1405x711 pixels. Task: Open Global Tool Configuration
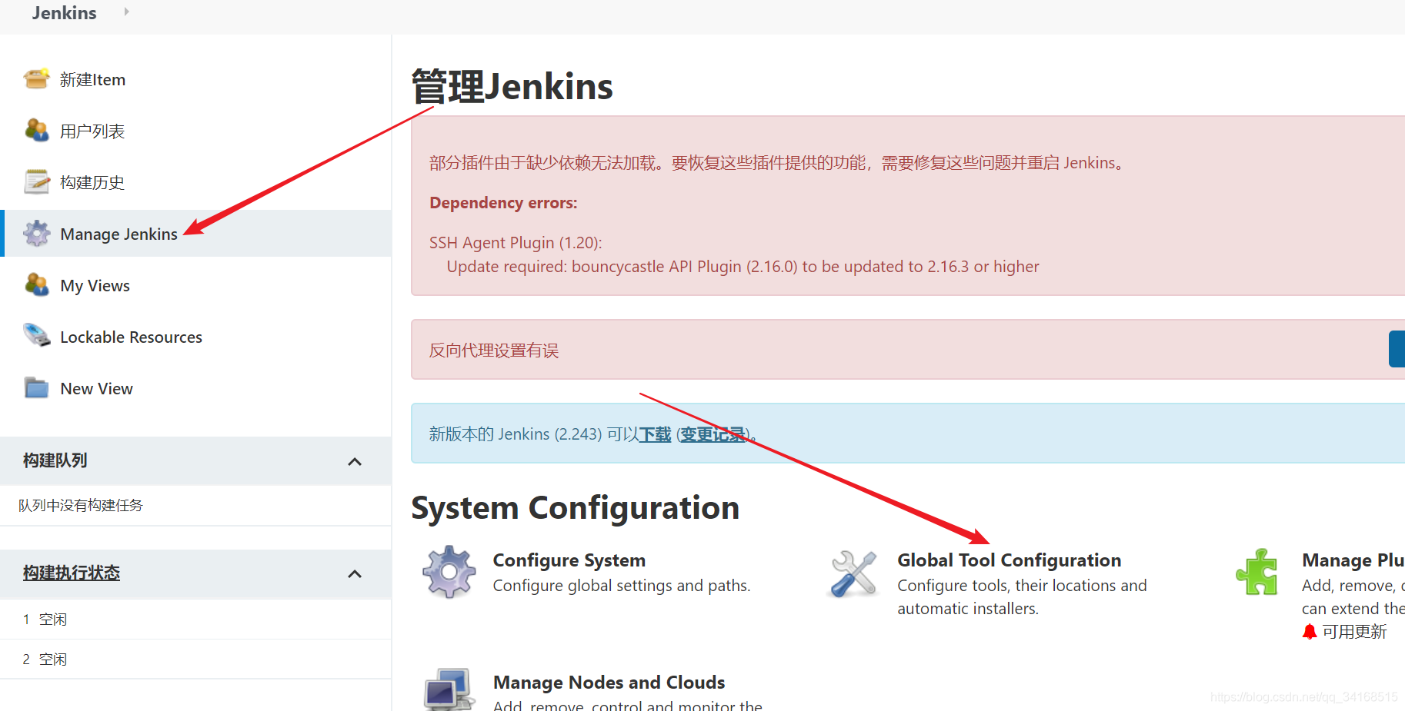pos(1010,560)
